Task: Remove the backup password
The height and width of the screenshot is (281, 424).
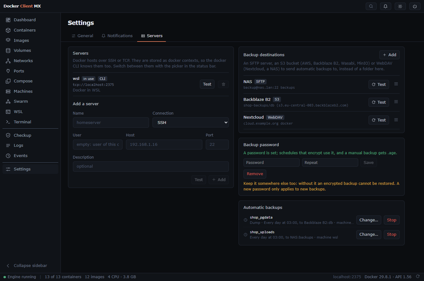Action: point(255,174)
